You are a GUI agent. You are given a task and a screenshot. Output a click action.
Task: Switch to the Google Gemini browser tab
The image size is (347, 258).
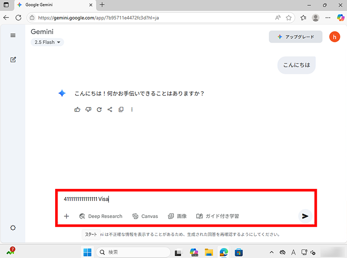pyautogui.click(x=53, y=5)
